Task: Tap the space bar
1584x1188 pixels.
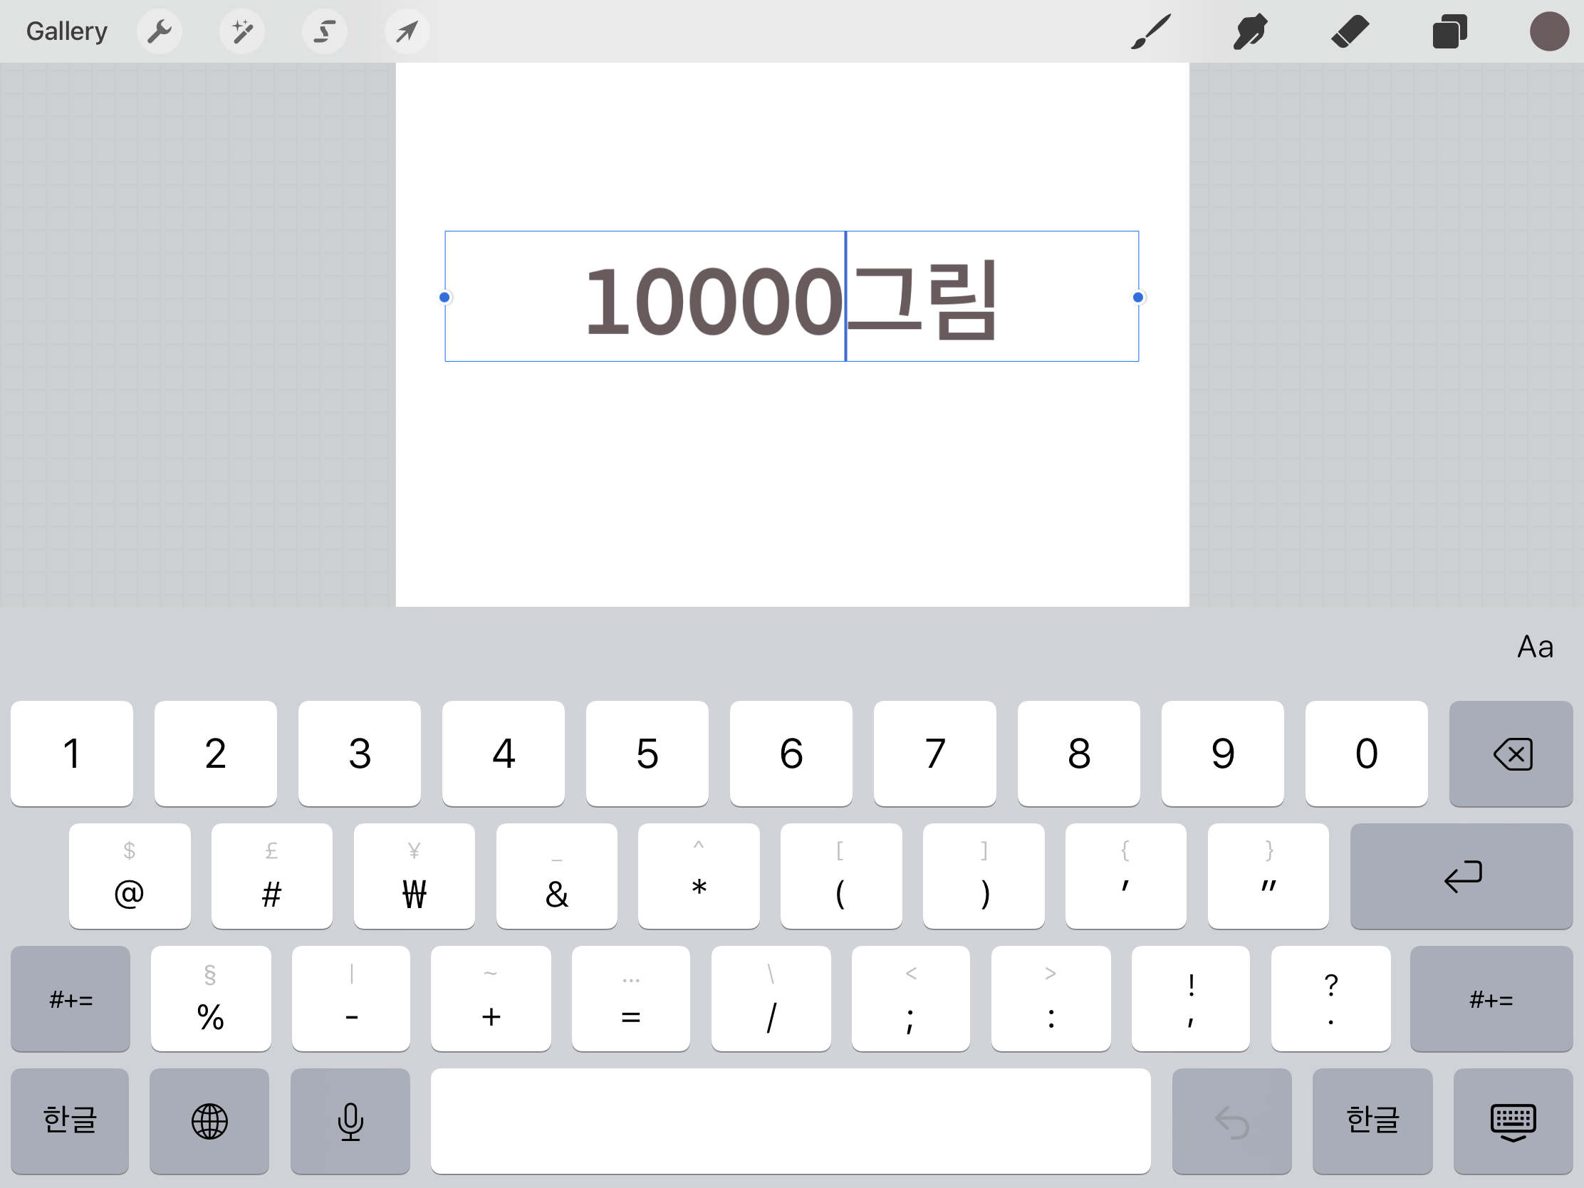Action: pyautogui.click(x=791, y=1121)
